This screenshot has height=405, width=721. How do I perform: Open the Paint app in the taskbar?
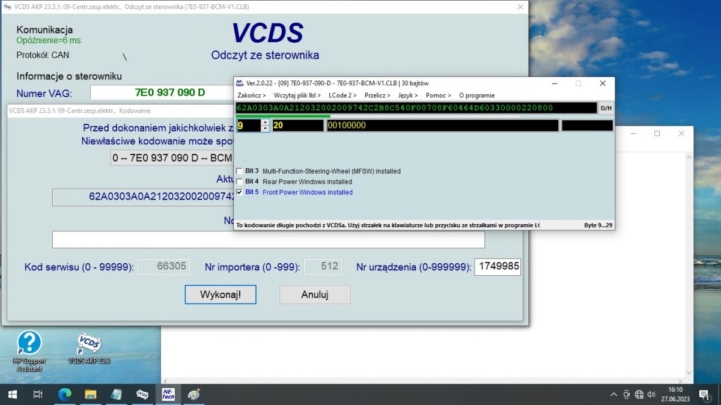pyautogui.click(x=193, y=394)
